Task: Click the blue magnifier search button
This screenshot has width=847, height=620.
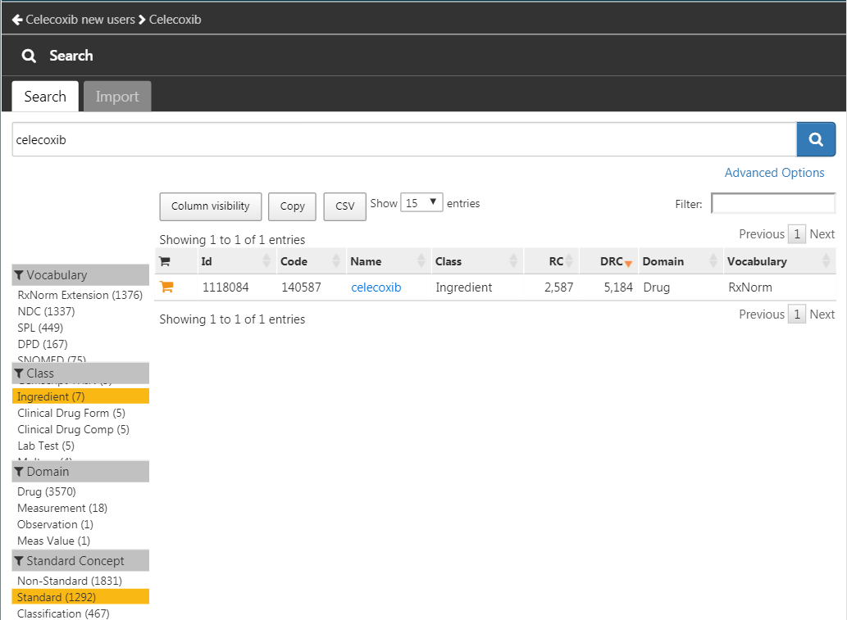Action: point(816,140)
